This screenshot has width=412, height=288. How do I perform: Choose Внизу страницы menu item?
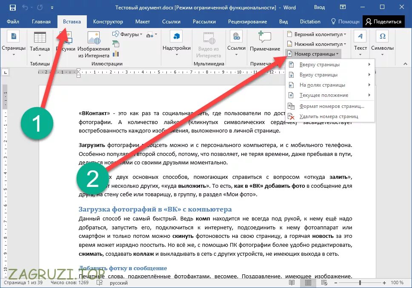click(x=330, y=75)
